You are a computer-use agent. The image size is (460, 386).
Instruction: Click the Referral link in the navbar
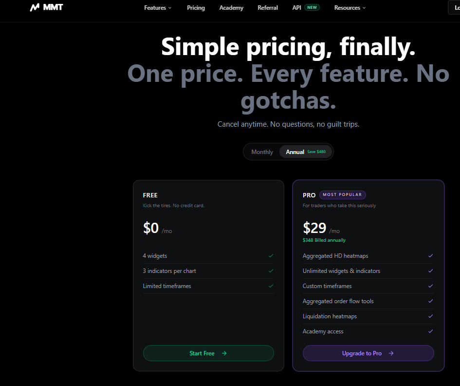[268, 7]
